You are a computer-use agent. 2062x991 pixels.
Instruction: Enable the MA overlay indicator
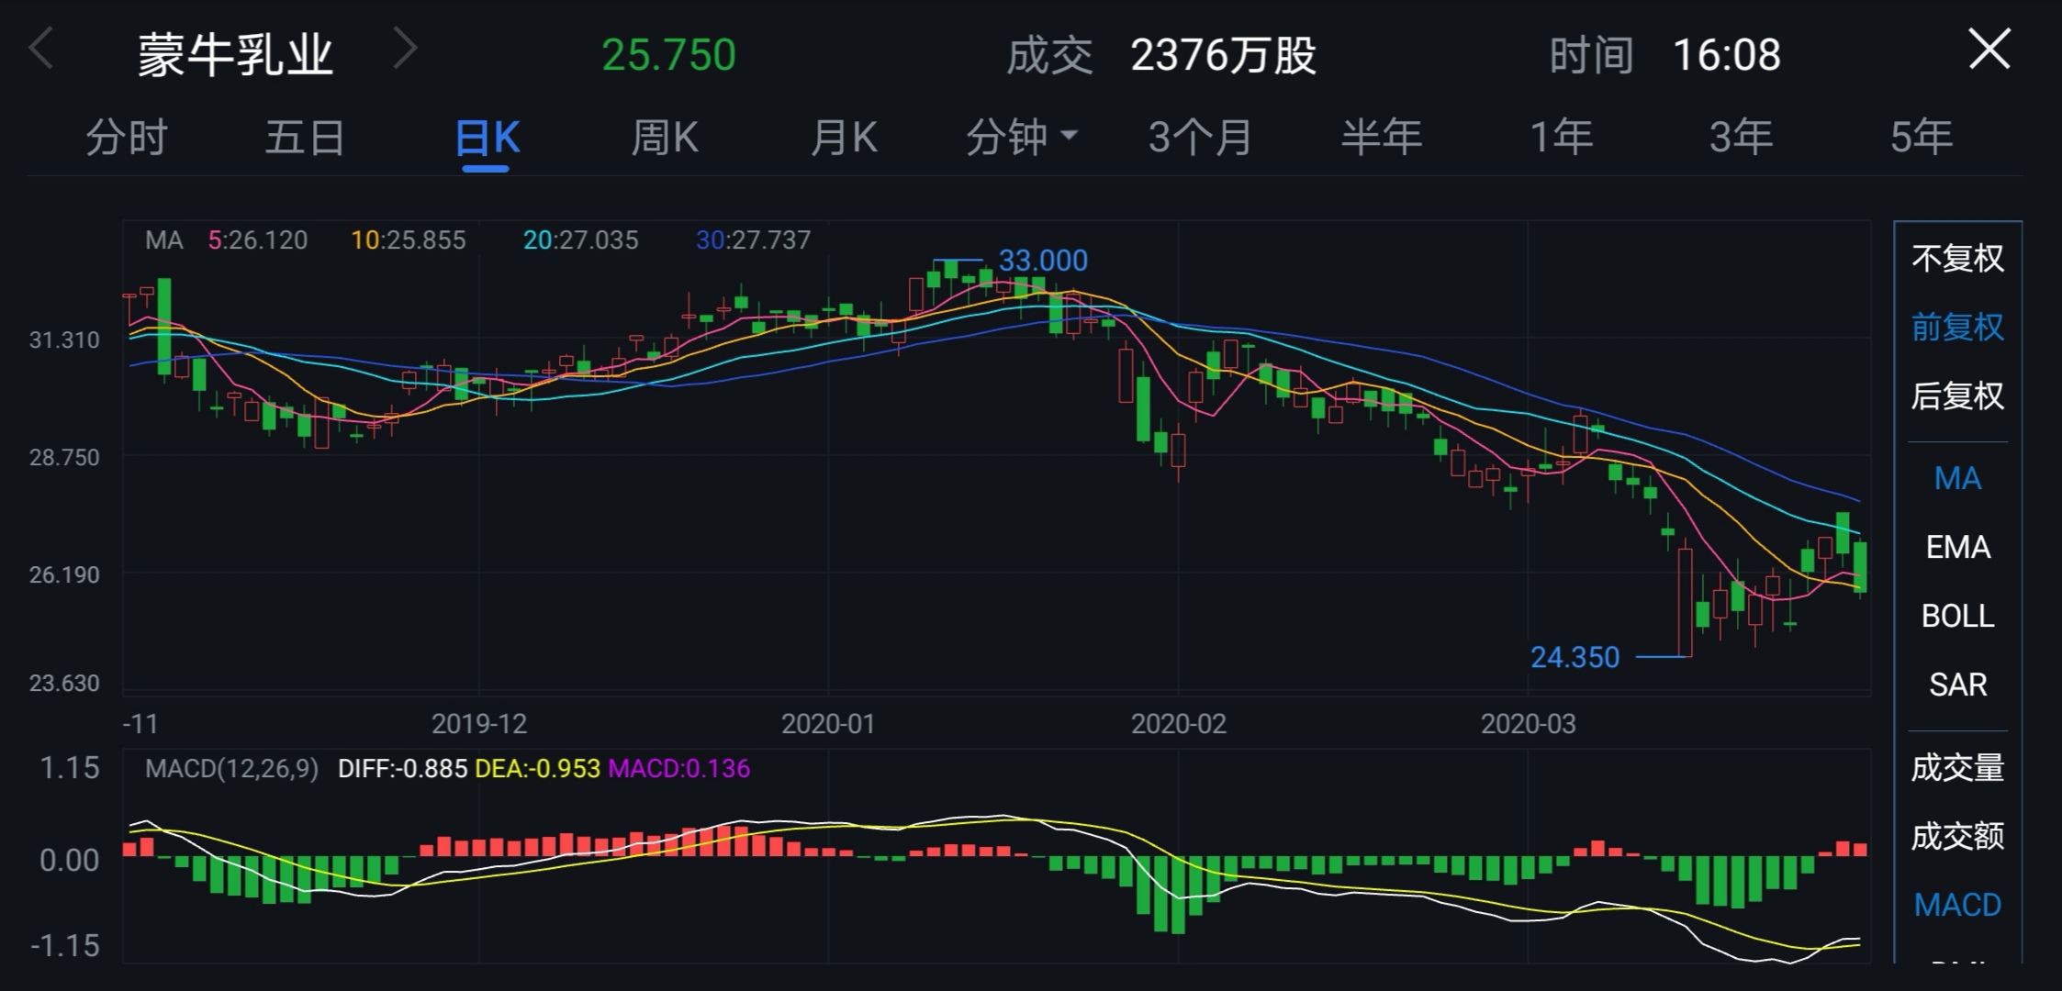(1957, 478)
